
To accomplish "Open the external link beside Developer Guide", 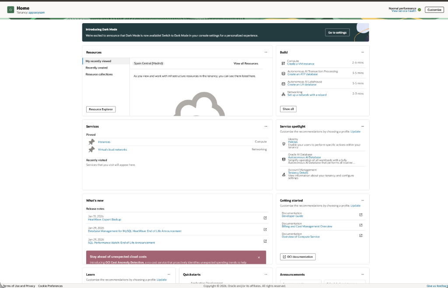I will click(360, 215).
